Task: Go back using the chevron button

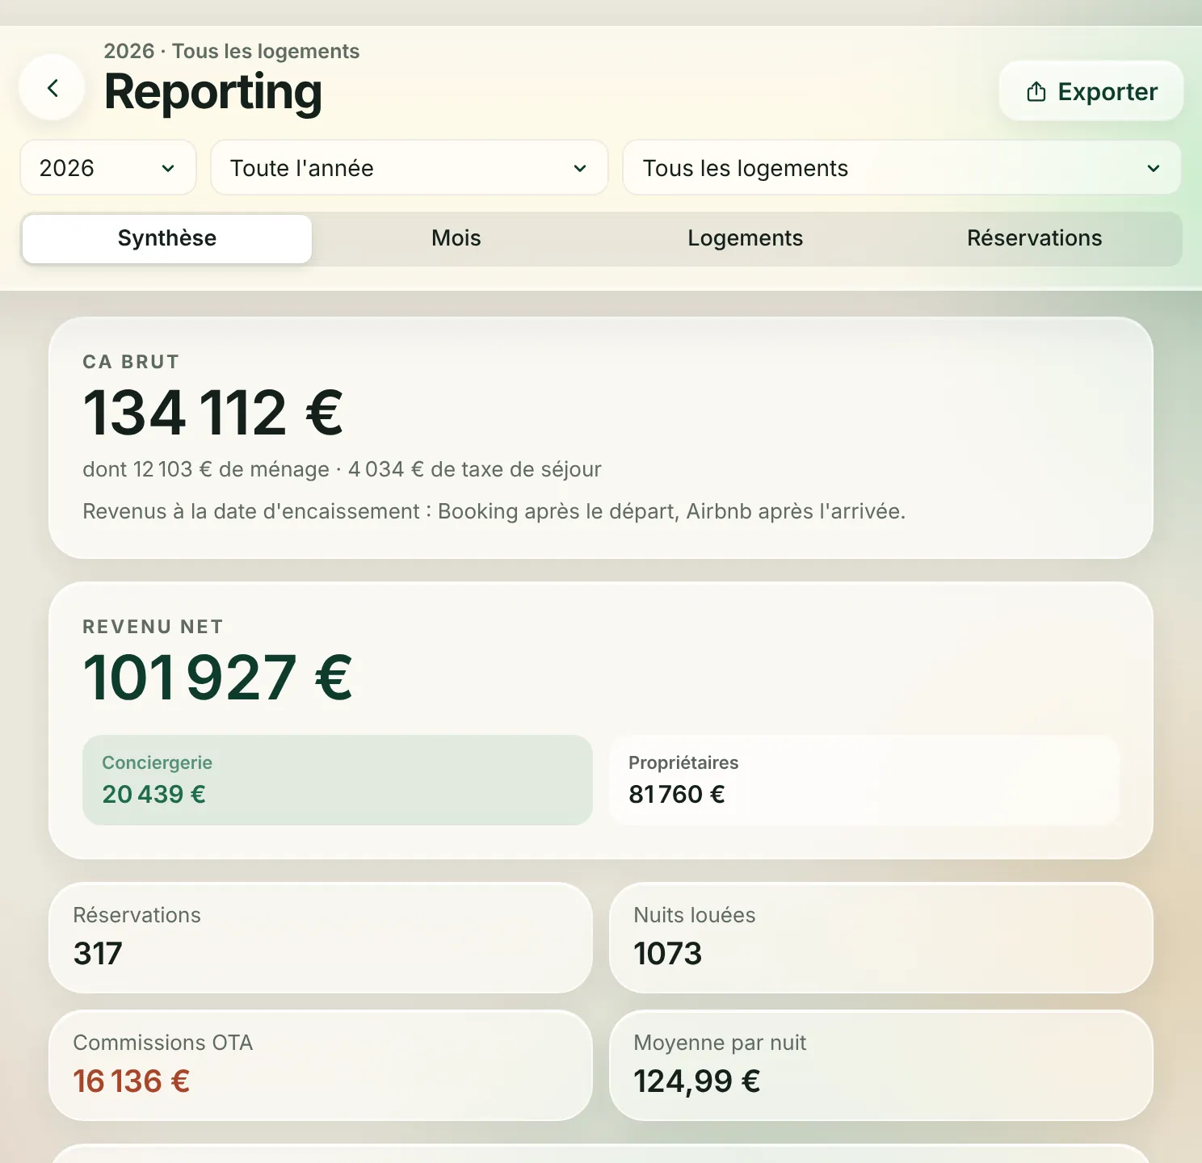Action: tap(53, 88)
